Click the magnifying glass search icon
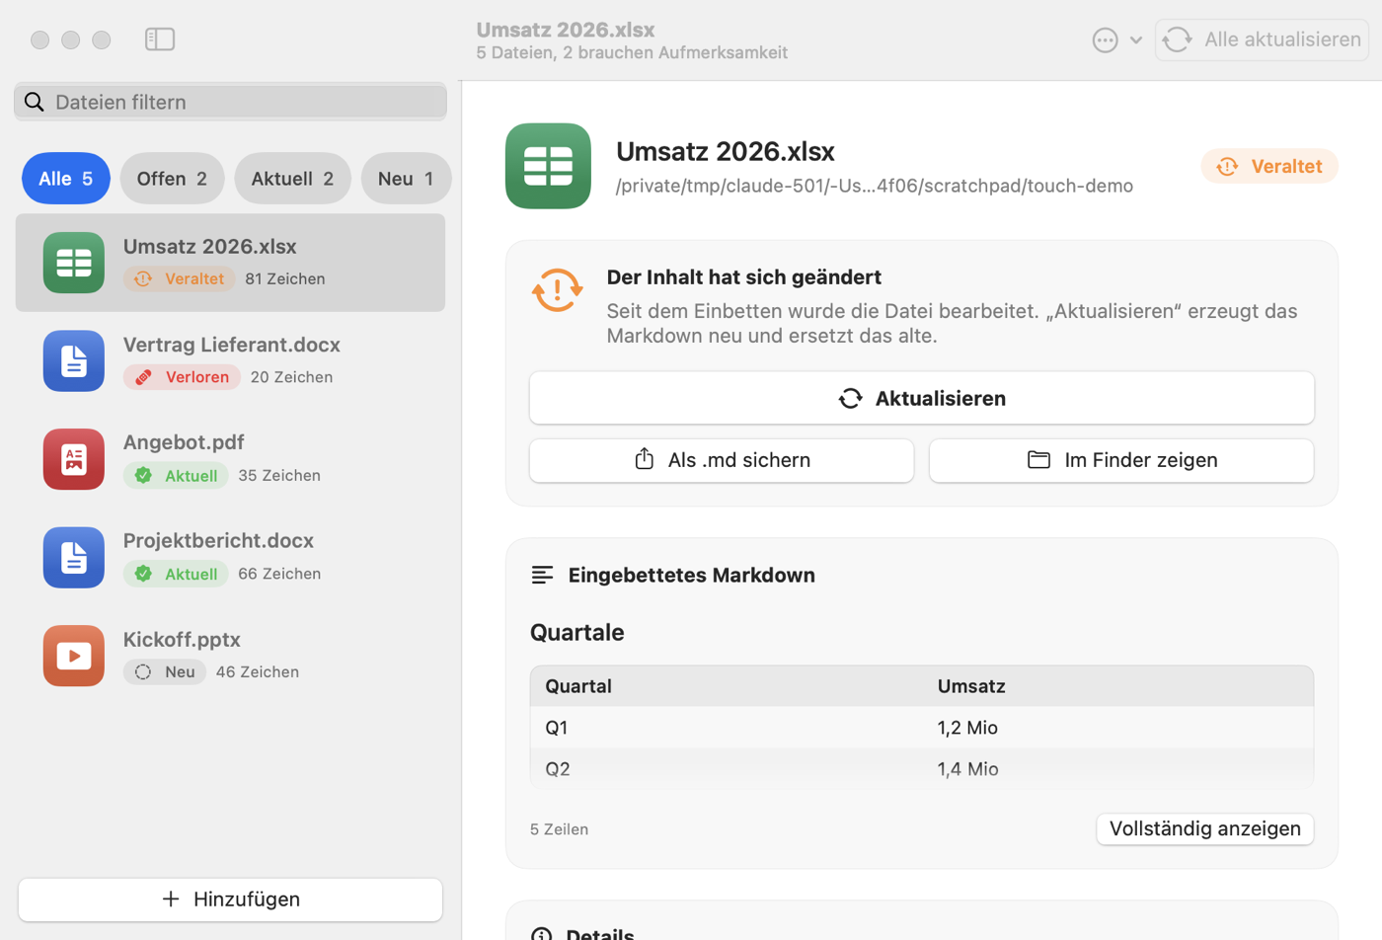The width and height of the screenshot is (1382, 940). (x=35, y=102)
